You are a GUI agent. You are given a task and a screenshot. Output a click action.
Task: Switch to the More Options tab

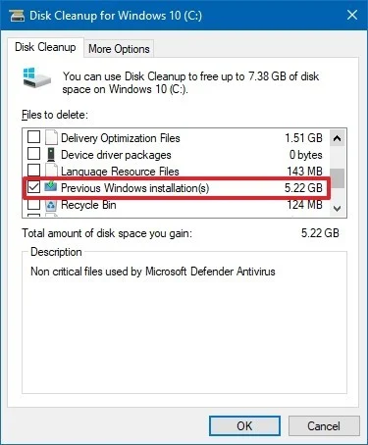coord(119,49)
